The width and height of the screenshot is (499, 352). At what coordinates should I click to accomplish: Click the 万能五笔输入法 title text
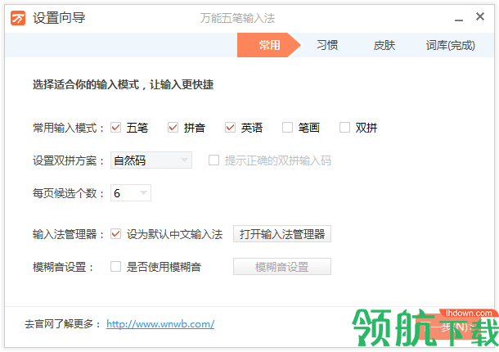click(237, 18)
